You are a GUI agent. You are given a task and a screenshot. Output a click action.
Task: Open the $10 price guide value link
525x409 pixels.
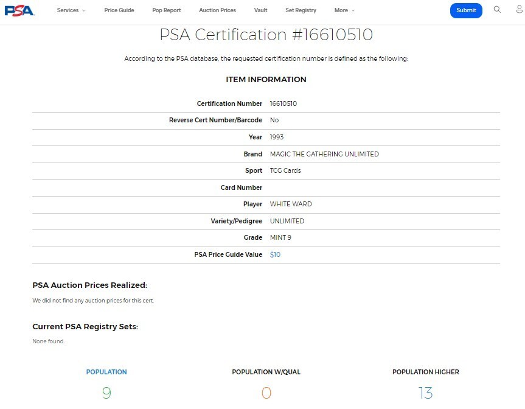pyautogui.click(x=275, y=254)
